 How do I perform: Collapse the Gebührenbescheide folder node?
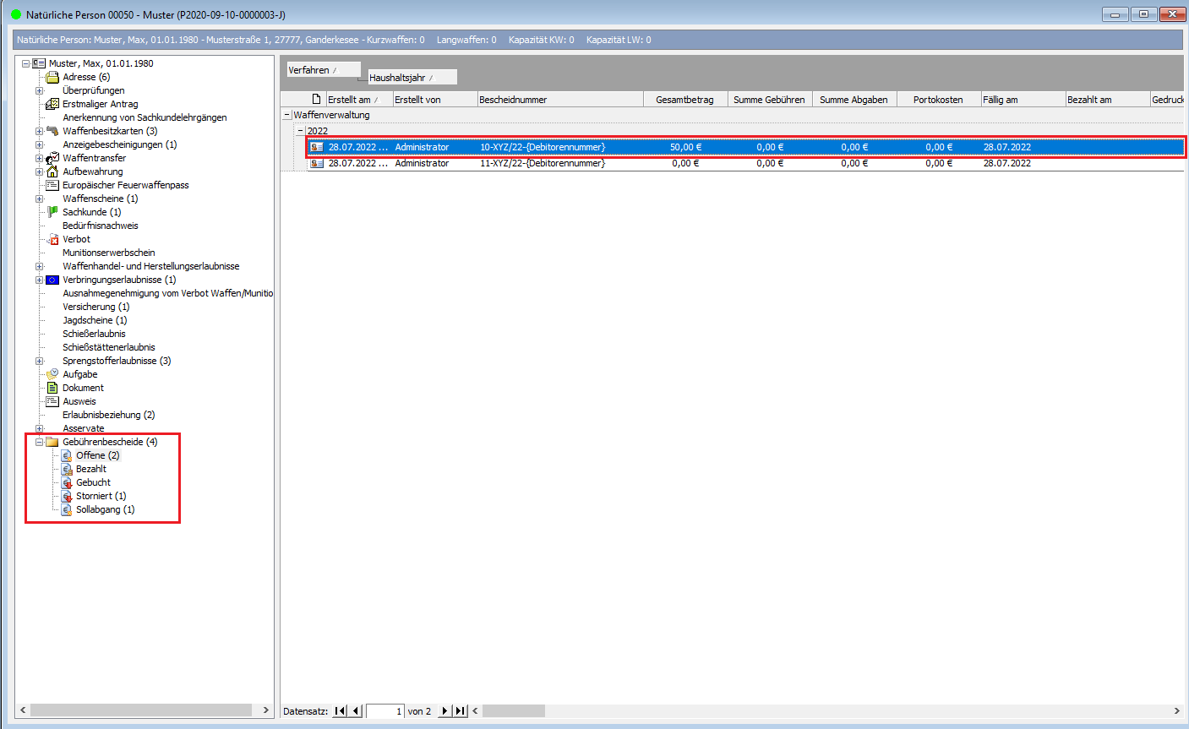[x=39, y=442]
